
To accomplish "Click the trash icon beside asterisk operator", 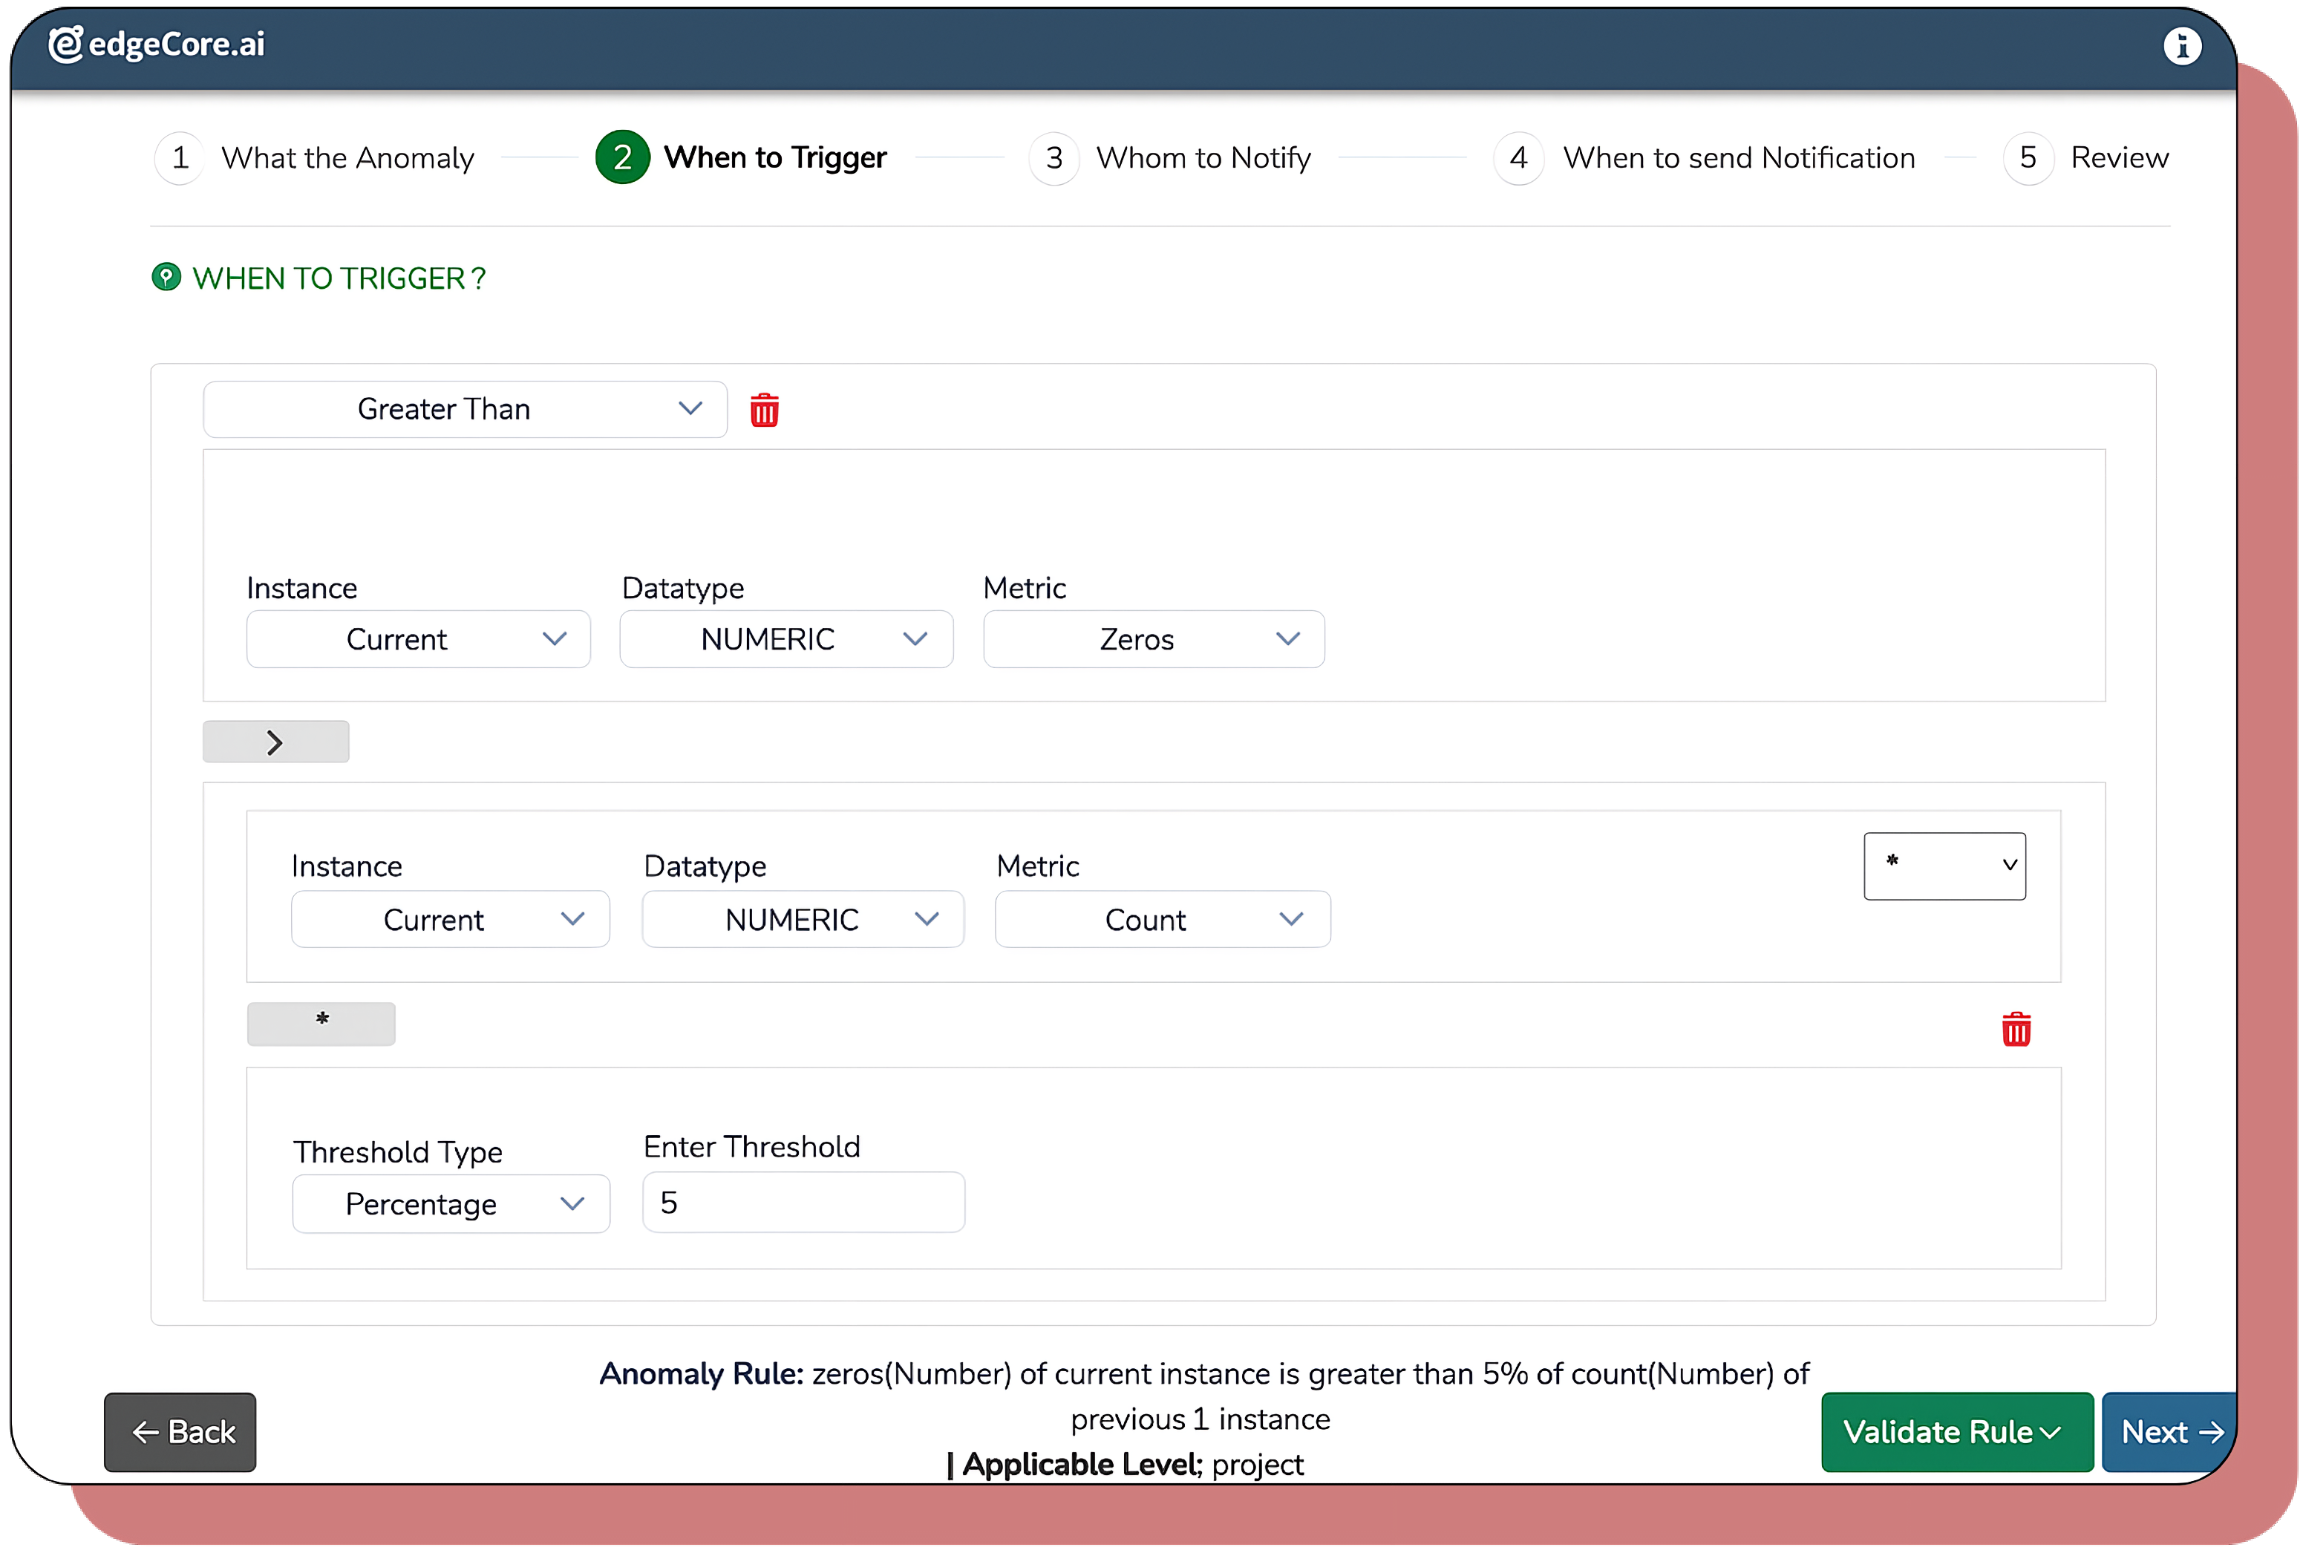I will (x=2016, y=1029).
